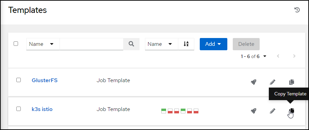Focus the template search text field

(x=92, y=44)
